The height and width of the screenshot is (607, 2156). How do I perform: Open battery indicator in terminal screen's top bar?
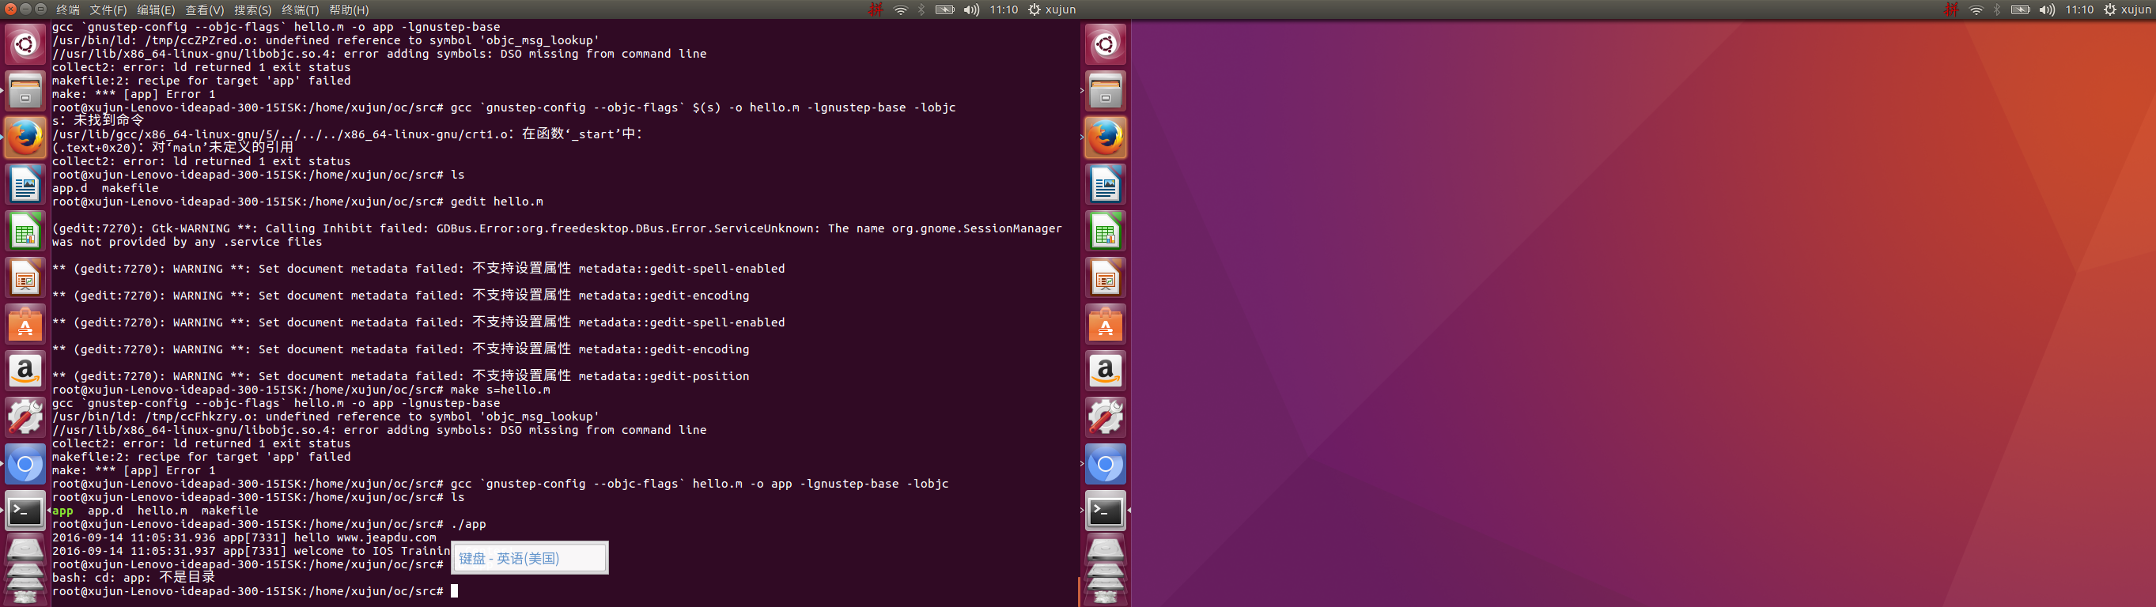coord(944,10)
